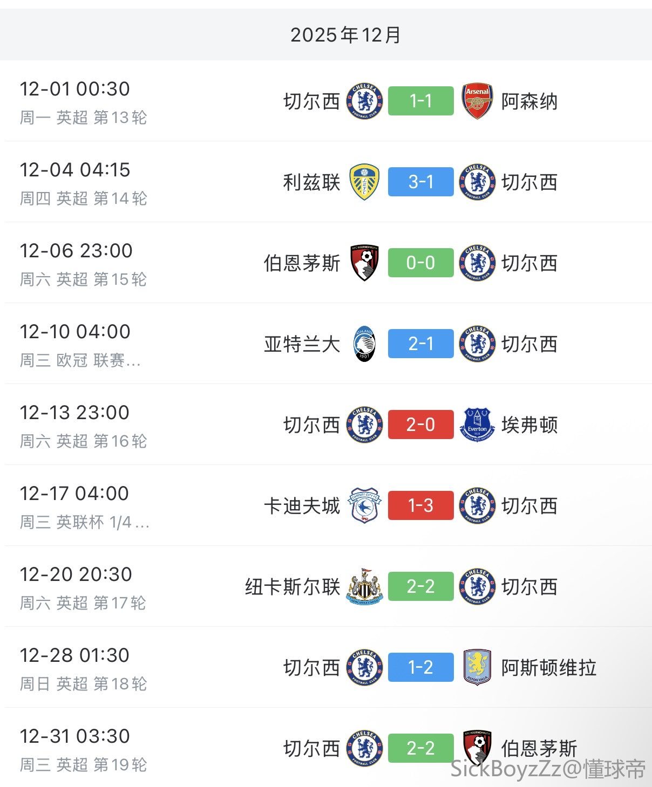Open the 12-31 03:30 round 19 fixture
Viewport: 652px width, 787px height.
click(x=76, y=748)
